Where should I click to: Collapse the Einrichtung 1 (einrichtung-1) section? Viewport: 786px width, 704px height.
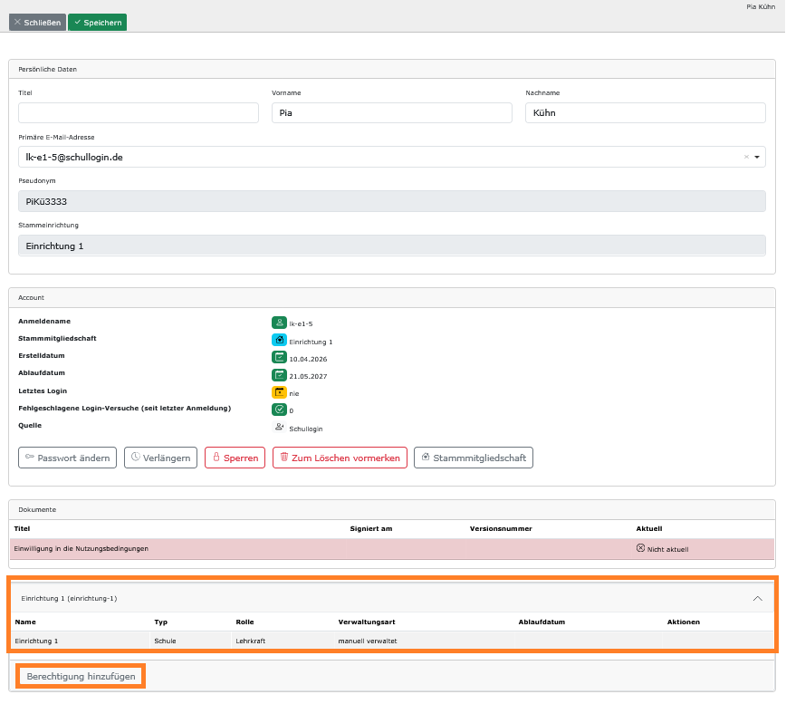757,598
